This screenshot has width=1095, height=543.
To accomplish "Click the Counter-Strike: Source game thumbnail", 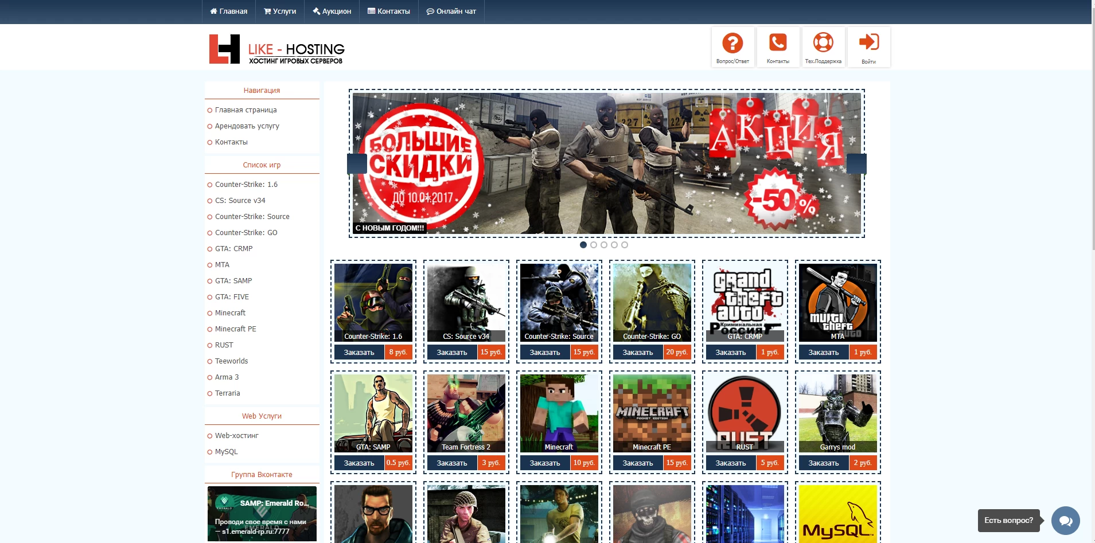I will [x=559, y=303].
